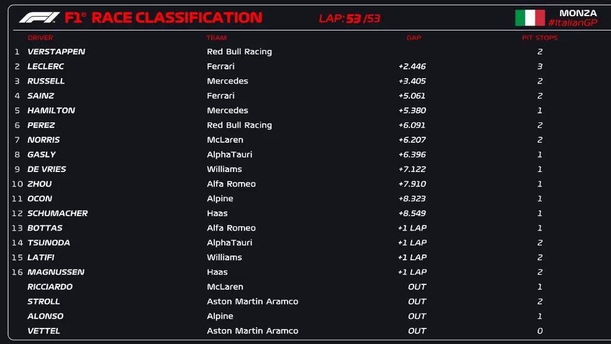The width and height of the screenshot is (611, 344).
Task: Click the DRIVER column header
Action: click(40, 38)
